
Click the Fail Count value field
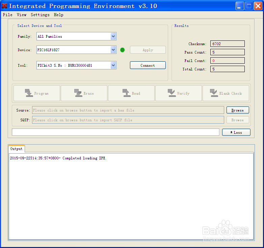point(227,61)
